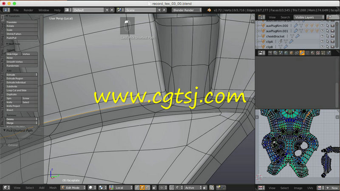Image resolution: width=340 pixels, height=191 pixels.
Task: Expand the auxPlugRim.001 tree node
Action: point(258,31)
